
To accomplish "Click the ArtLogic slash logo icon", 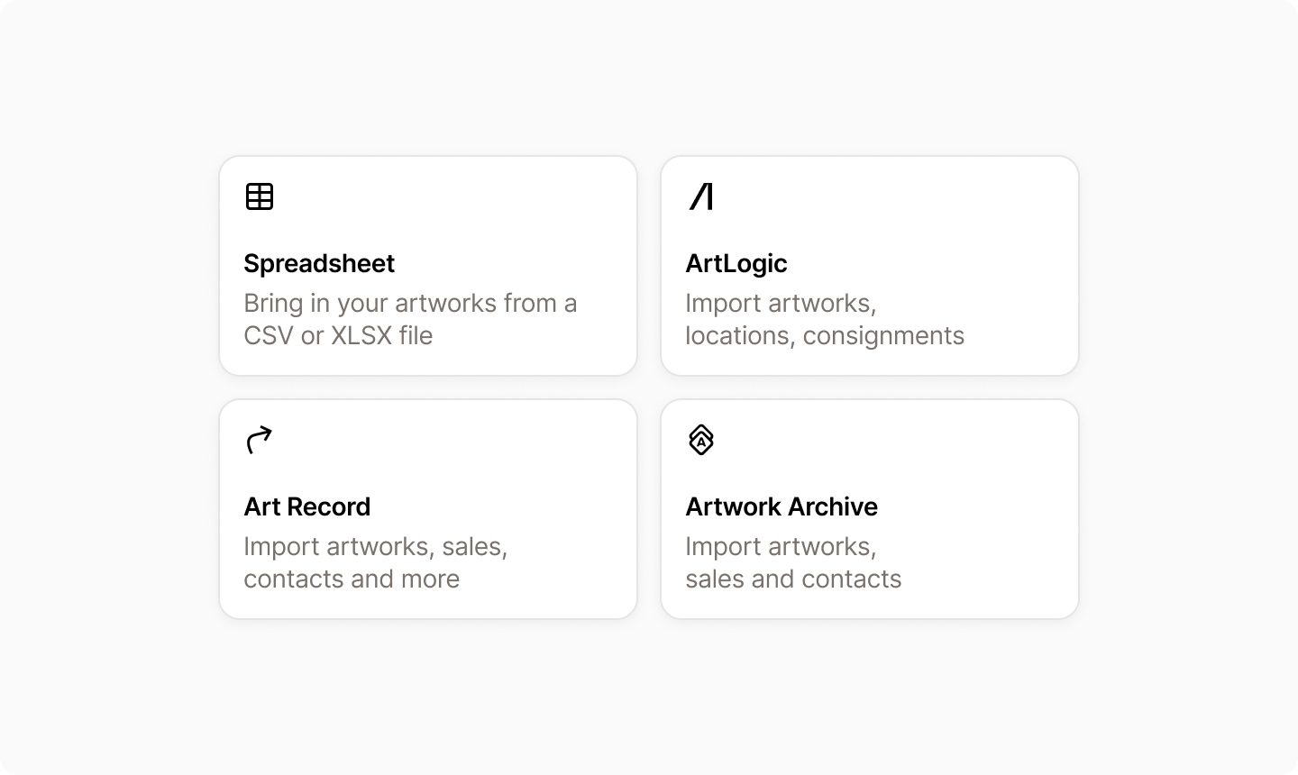I will (701, 196).
